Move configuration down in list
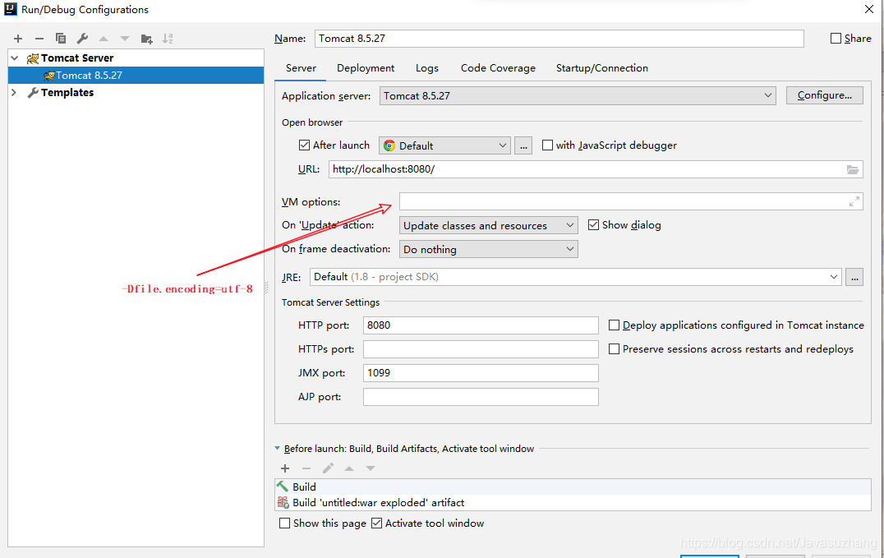 (x=125, y=39)
